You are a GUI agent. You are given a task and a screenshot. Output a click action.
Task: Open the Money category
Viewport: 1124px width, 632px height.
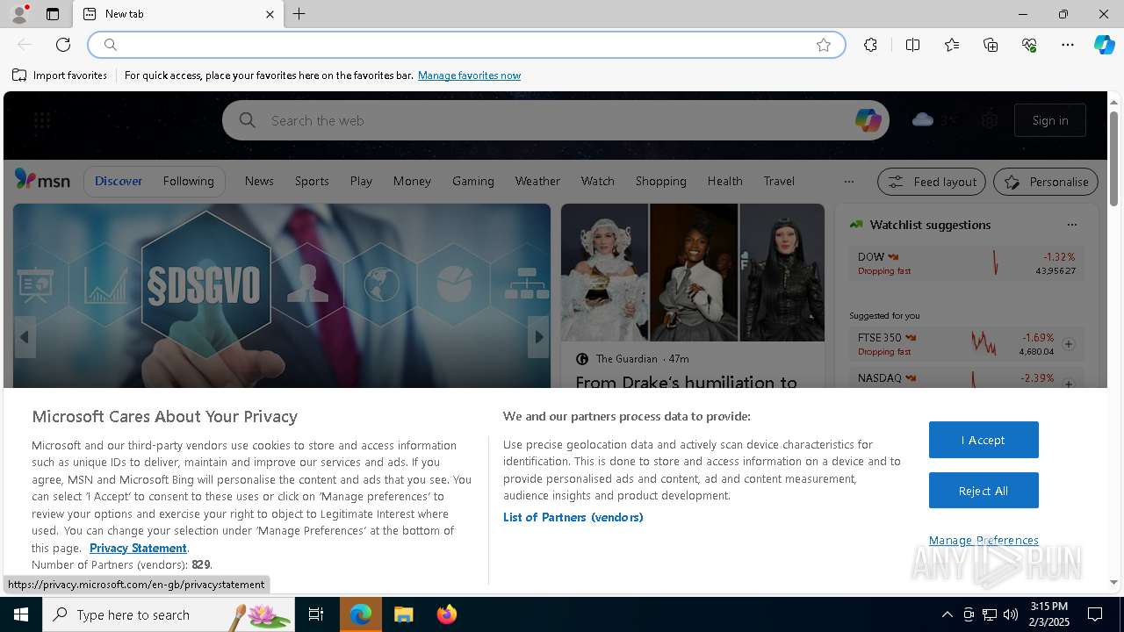[412, 181]
